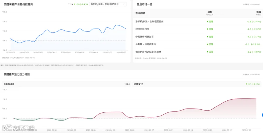Viewport: 263px width, 133px height.
Task: Click the -0.1 (-0.1 %) change value
Action: pos(252,84)
